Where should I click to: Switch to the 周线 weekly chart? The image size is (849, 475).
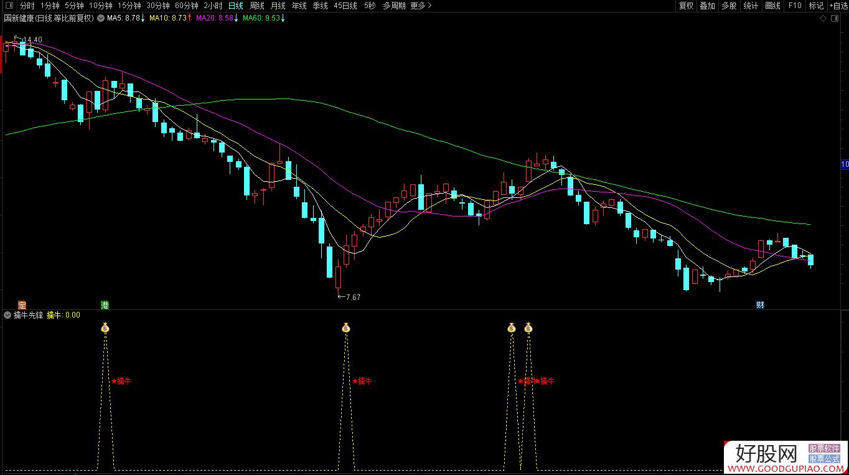click(257, 6)
